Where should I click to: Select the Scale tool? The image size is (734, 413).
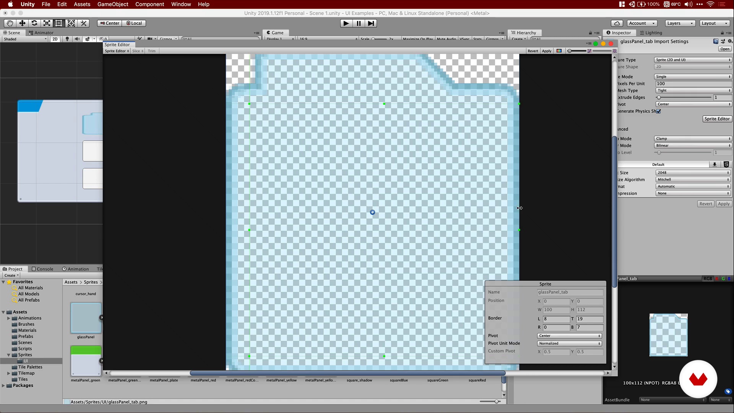[x=47, y=23]
